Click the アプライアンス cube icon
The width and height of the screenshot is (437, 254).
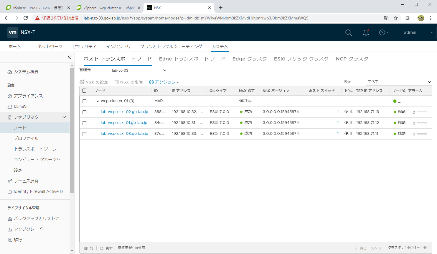pyautogui.click(x=10, y=96)
